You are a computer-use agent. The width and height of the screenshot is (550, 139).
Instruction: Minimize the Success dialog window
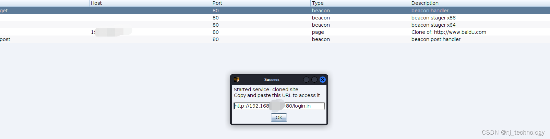click(306, 80)
